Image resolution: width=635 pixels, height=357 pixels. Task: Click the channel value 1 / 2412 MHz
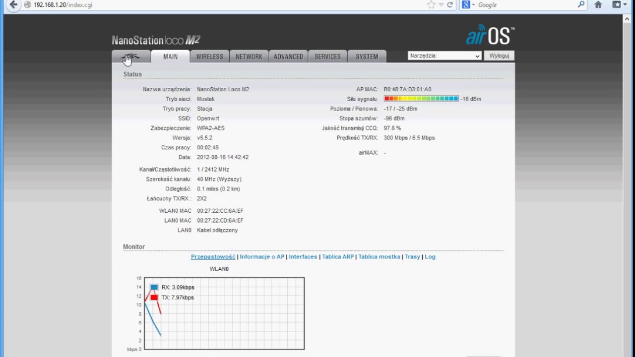[x=213, y=170]
